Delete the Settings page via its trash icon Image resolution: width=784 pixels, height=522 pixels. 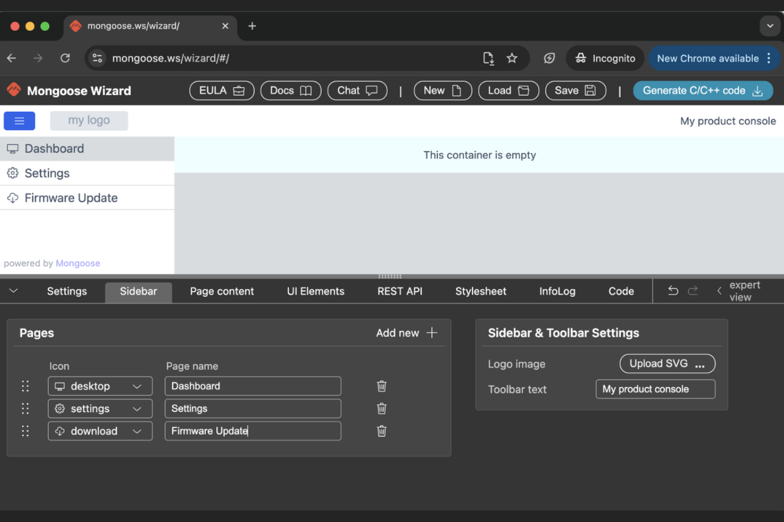point(381,408)
